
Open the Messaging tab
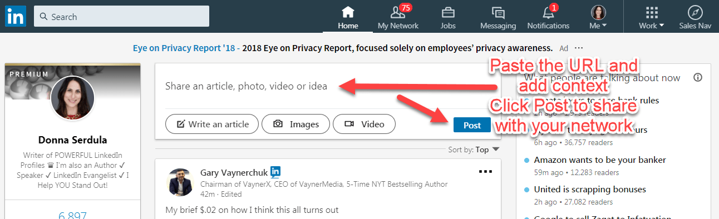498,18
